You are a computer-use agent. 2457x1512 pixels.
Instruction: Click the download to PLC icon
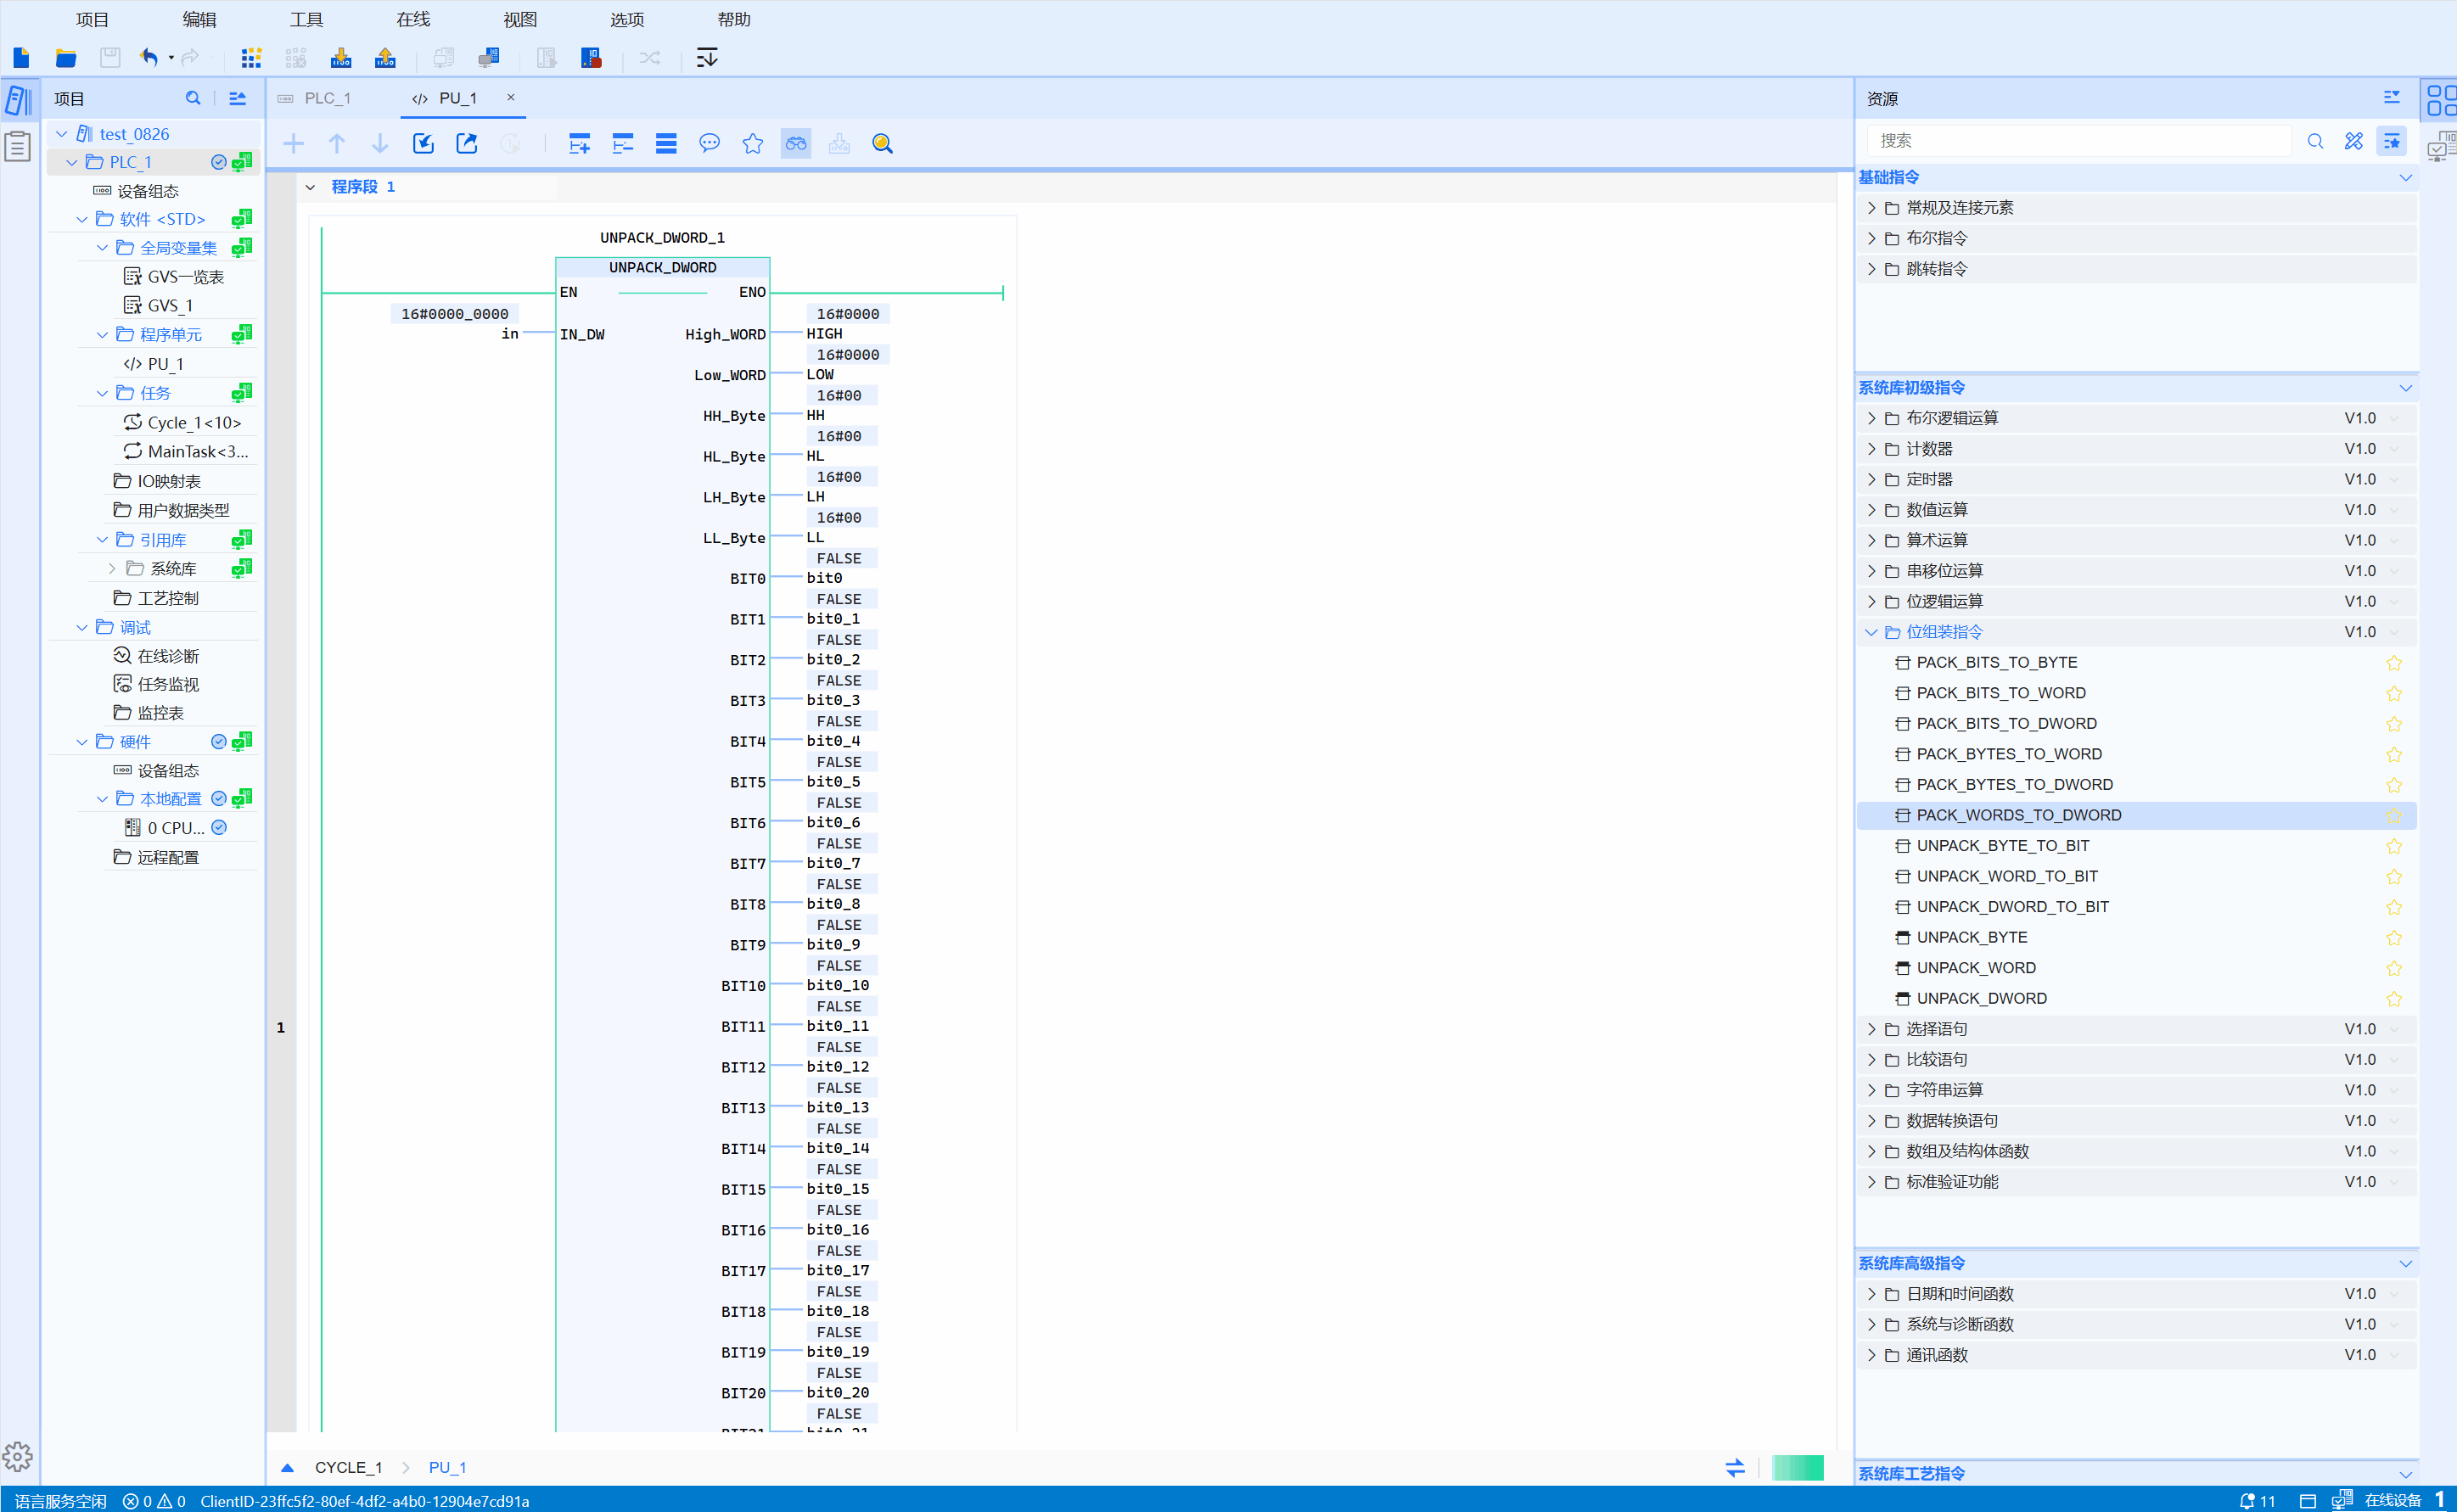click(x=341, y=58)
